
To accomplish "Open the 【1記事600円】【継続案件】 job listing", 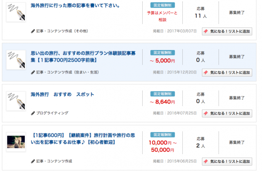I will 83,139.
